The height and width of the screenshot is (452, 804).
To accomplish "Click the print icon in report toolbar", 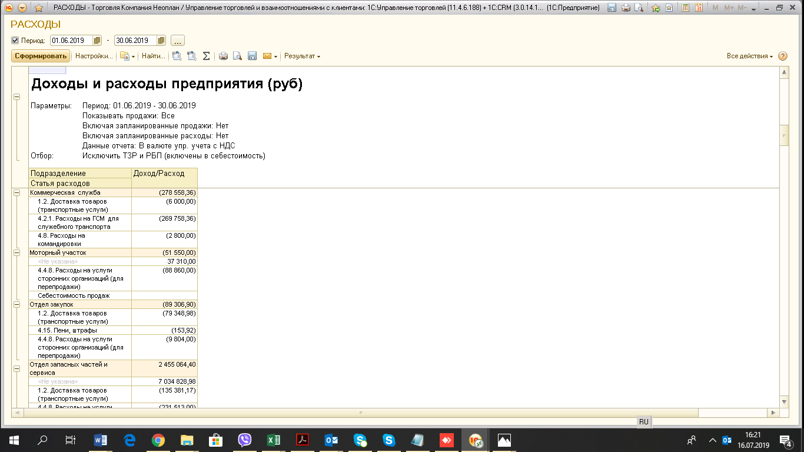I will pyautogui.click(x=223, y=56).
